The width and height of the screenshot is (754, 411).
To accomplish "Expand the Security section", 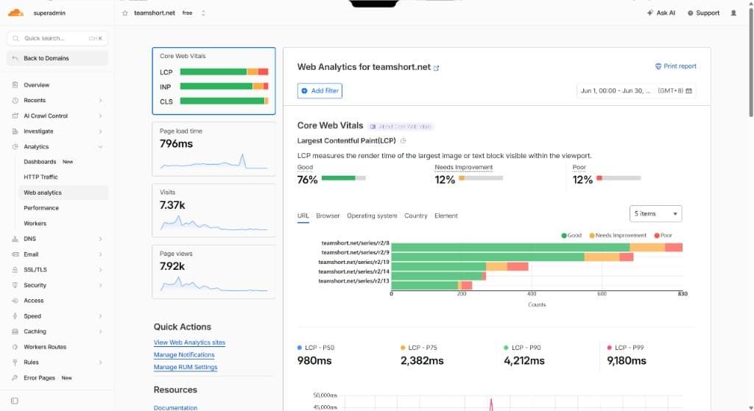I will 100,285.
